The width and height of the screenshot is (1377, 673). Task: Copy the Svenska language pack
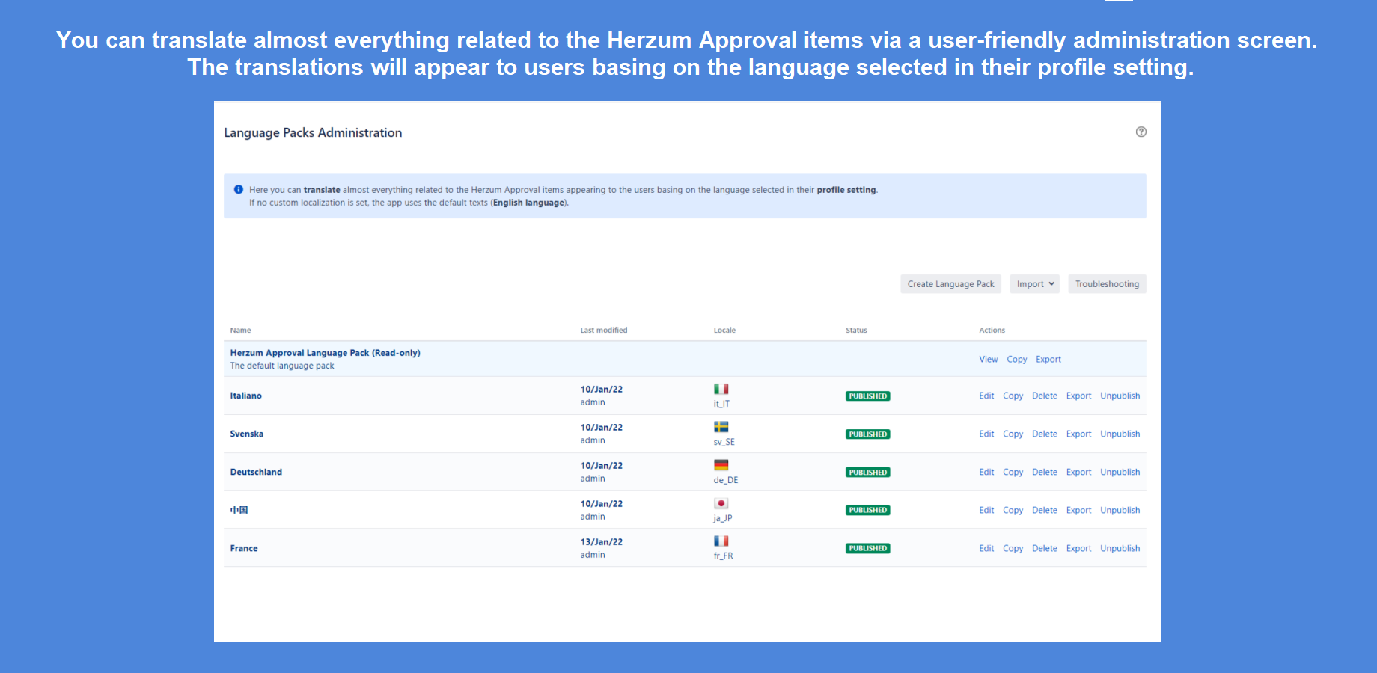[1013, 434]
